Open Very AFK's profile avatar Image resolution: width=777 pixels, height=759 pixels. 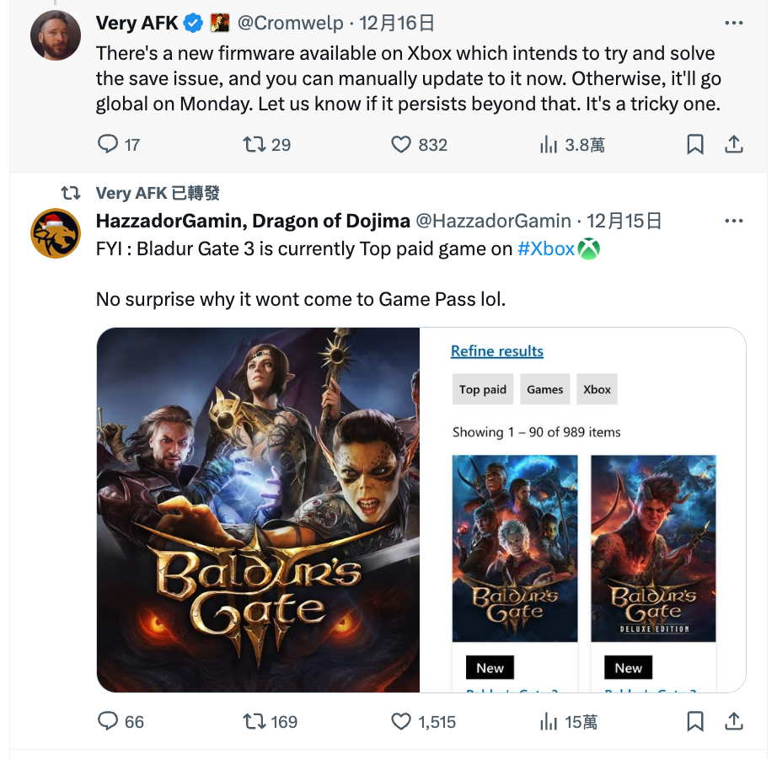point(56,35)
